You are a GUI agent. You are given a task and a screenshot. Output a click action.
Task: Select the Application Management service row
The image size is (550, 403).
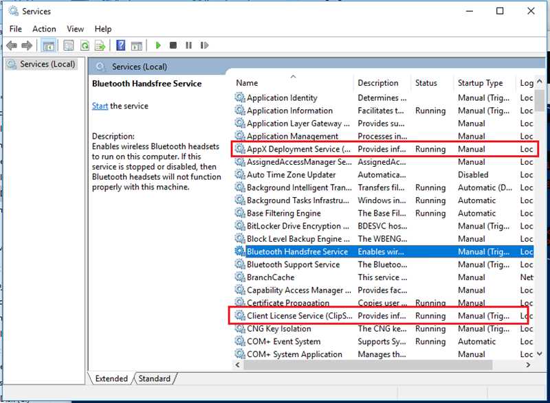[384, 136]
